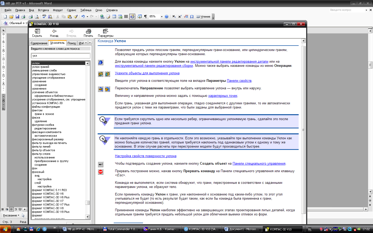Click Скрыть icon in help window
Screen dimensions: 373x233
click(37, 33)
